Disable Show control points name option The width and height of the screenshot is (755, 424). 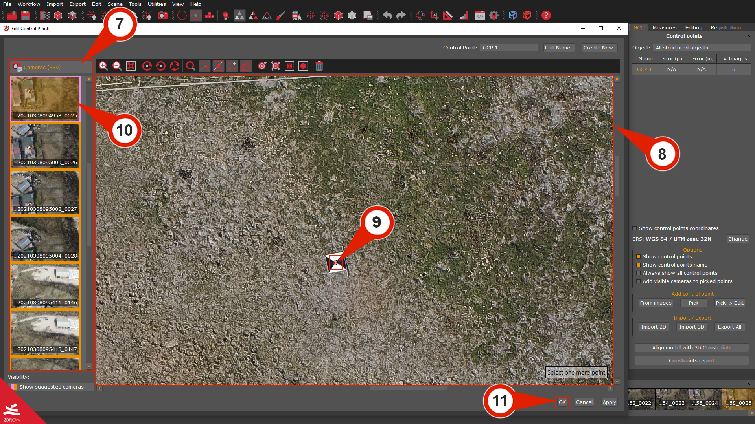pyautogui.click(x=638, y=265)
